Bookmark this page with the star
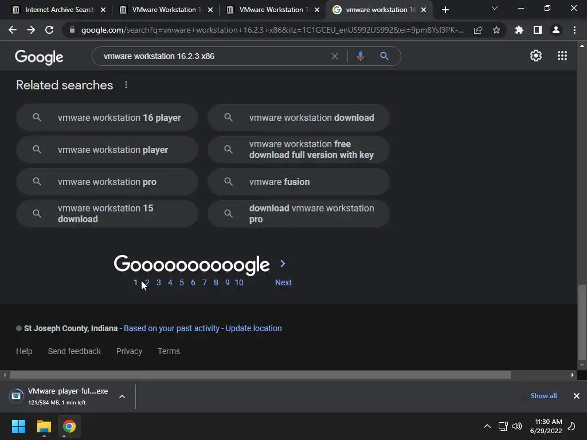This screenshot has width=587, height=440. pos(496,30)
